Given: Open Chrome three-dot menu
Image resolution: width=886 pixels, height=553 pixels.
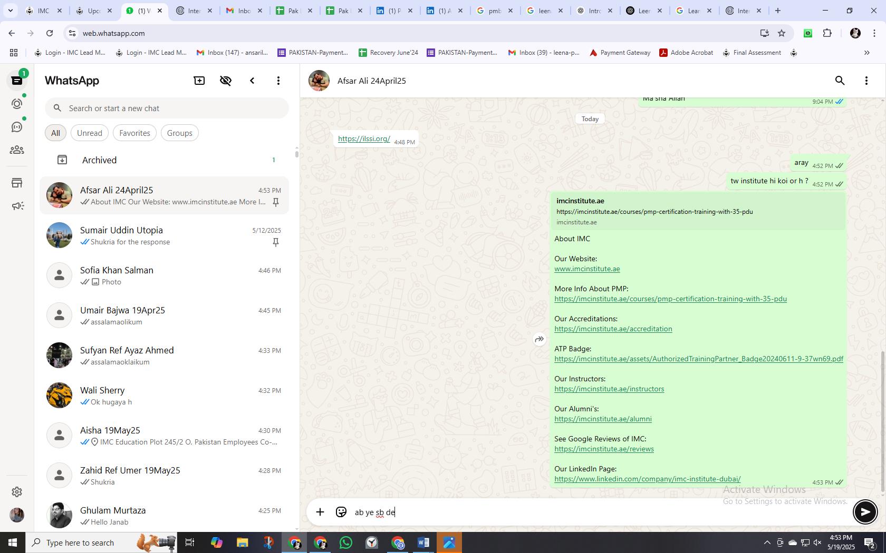Looking at the screenshot, I should [874, 33].
